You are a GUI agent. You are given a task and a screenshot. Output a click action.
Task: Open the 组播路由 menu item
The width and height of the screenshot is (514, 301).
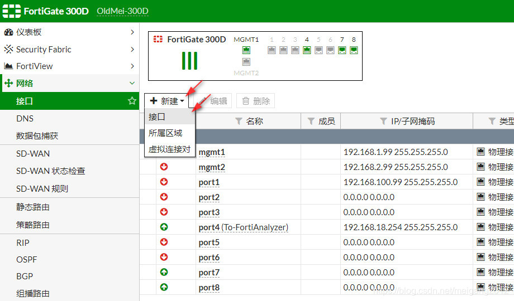point(69,293)
